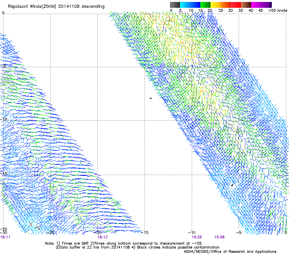Click the cyan-blue 5-15 knots legend segment
The image size is (289, 254).
pos(190,5)
